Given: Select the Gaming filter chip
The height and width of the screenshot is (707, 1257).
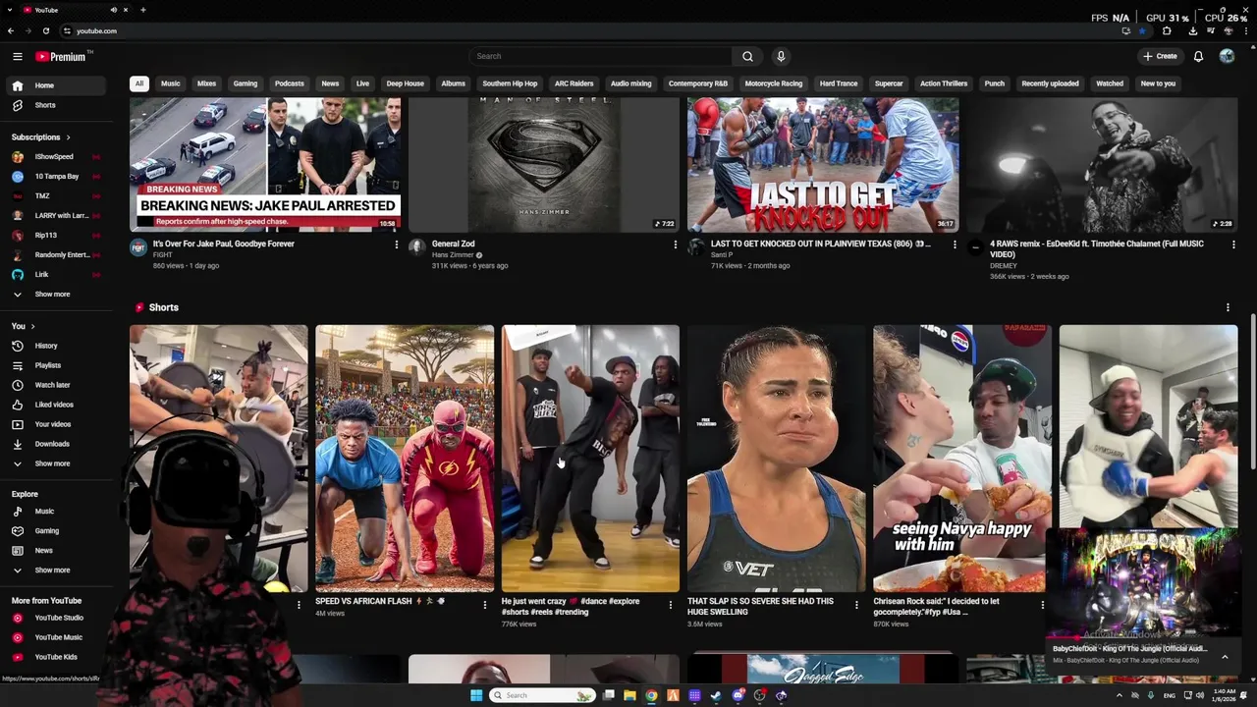Looking at the screenshot, I should click(246, 83).
